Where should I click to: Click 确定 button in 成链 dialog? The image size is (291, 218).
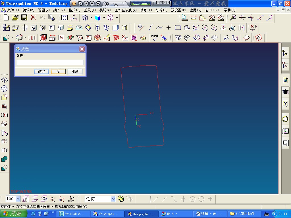click(x=41, y=72)
